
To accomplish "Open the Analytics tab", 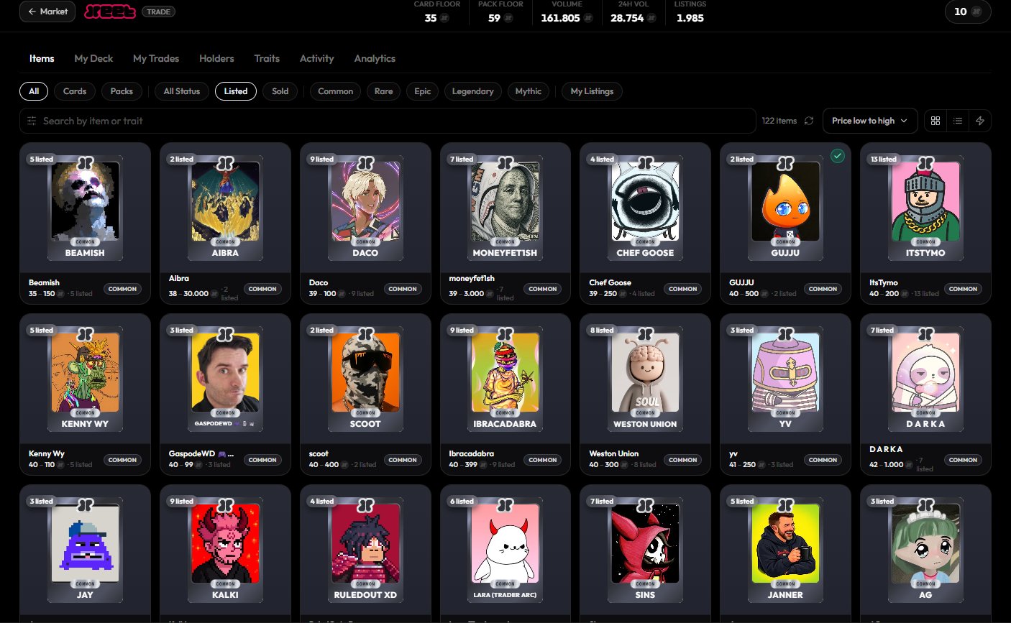I will tap(375, 58).
